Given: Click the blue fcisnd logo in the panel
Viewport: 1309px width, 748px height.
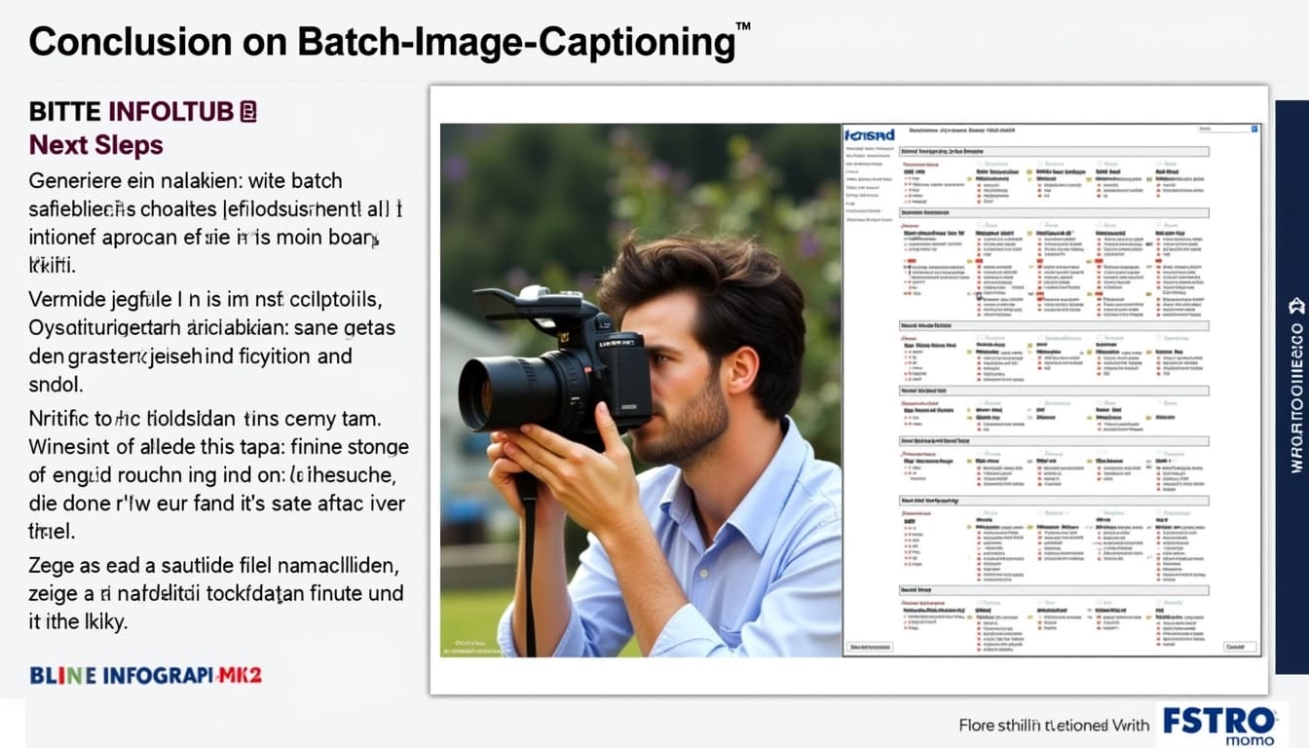Looking at the screenshot, I should click(x=868, y=134).
